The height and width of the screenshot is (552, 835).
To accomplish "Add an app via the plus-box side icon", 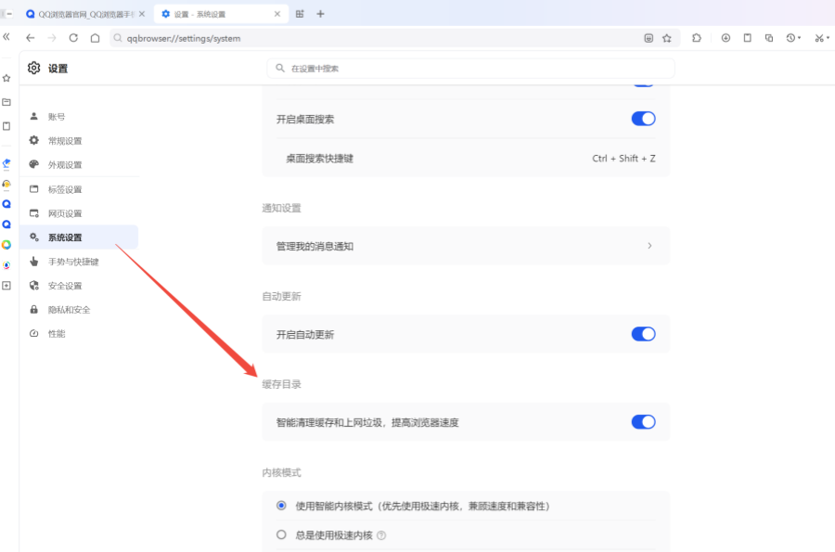I will (6, 286).
